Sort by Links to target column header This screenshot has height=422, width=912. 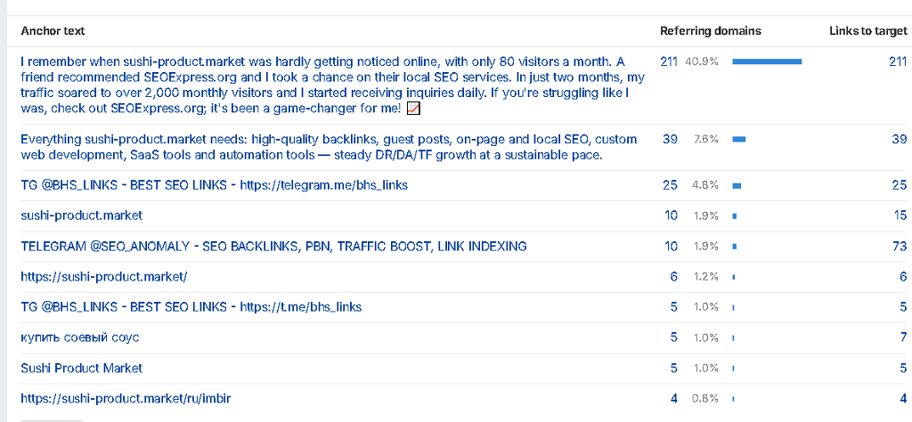click(867, 31)
